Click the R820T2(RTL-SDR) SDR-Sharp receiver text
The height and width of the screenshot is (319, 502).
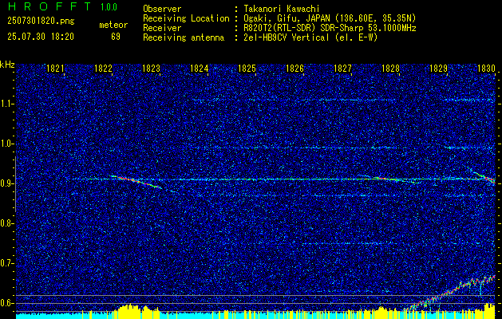330,28
